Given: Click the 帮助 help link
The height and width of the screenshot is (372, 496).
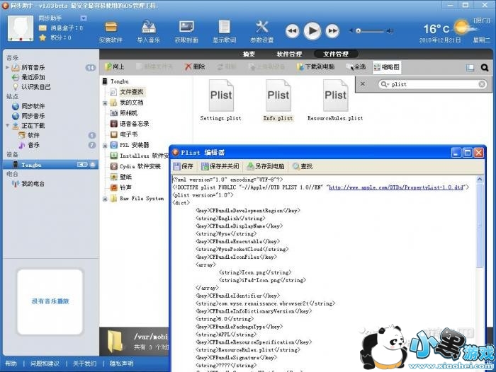Looking at the screenshot, I should (x=11, y=364).
